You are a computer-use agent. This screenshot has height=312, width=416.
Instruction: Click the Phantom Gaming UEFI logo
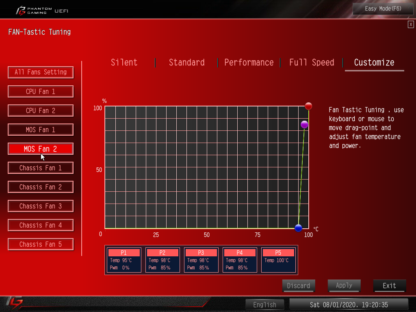point(42,11)
